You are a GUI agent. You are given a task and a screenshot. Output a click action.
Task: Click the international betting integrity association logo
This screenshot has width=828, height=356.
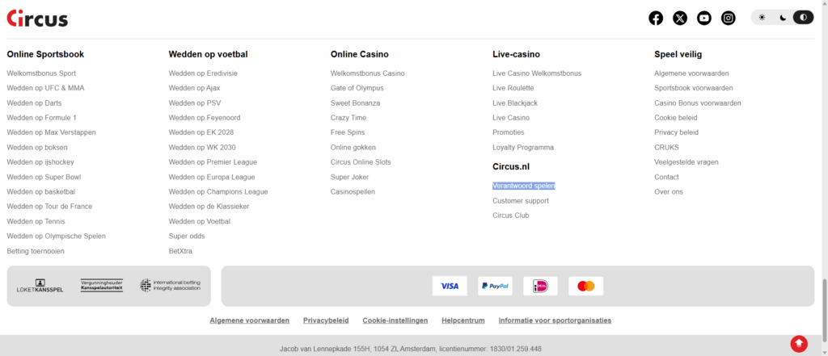coord(170,285)
